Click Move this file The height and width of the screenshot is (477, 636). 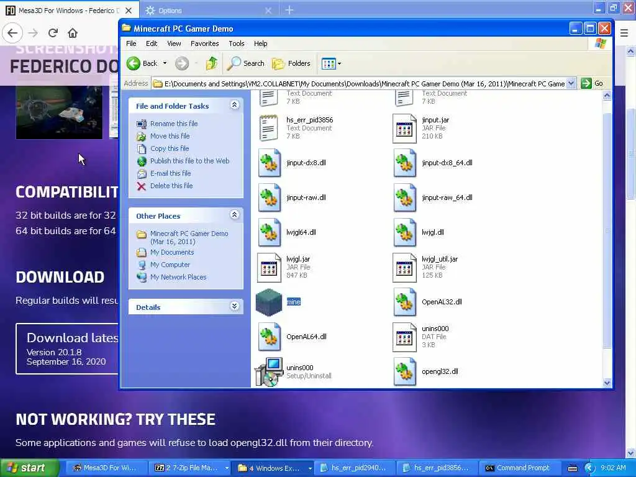(x=170, y=136)
